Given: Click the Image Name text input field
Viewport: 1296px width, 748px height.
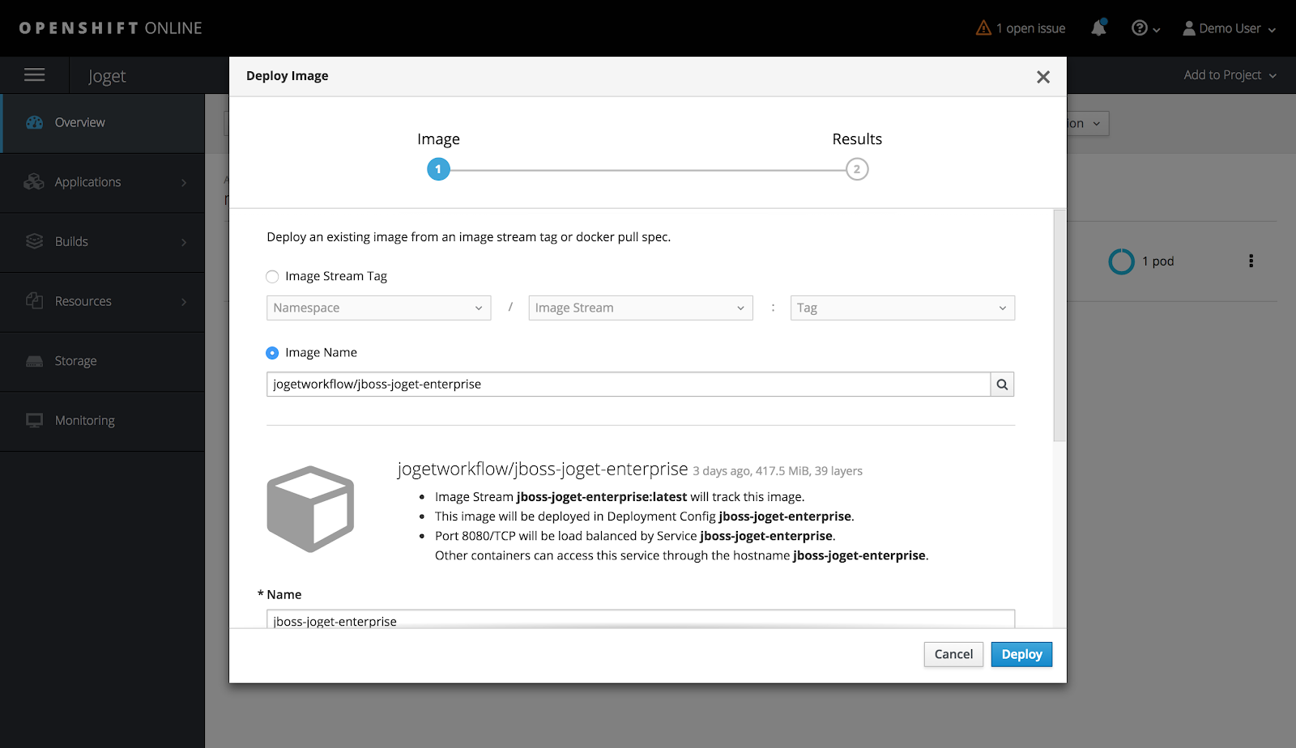Looking at the screenshot, I should click(x=629, y=385).
